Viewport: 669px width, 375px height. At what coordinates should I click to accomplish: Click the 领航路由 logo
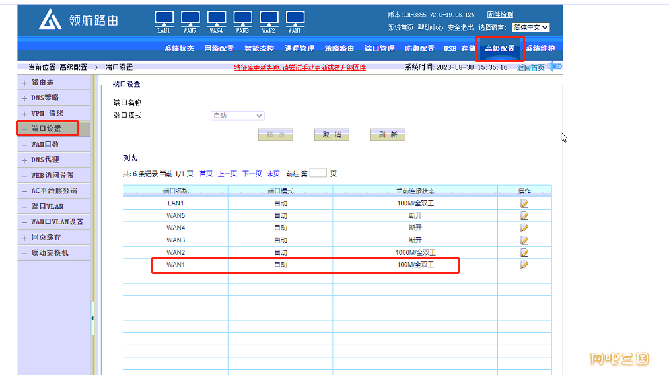point(79,20)
